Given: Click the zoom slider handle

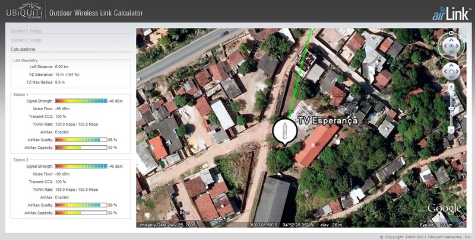Looking at the screenshot, I should coord(451,108).
